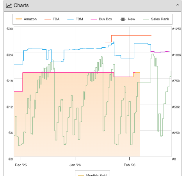The width and height of the screenshot is (185, 176).
Task: Toggle the Monthly Sold legend entry
Action: coord(92,175)
